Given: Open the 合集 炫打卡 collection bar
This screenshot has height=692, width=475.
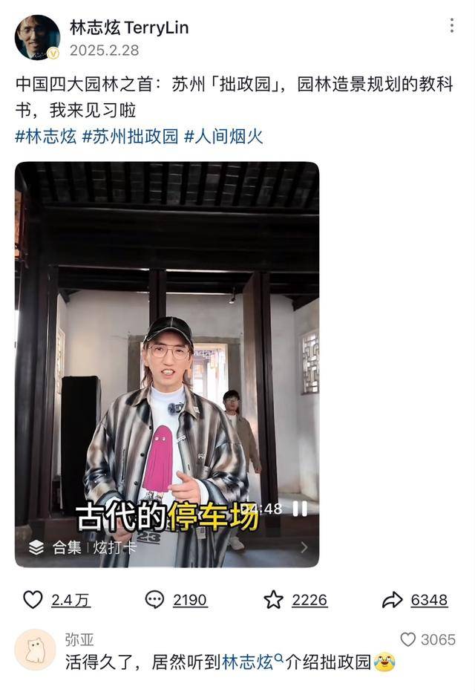Looking at the screenshot, I should (x=167, y=548).
